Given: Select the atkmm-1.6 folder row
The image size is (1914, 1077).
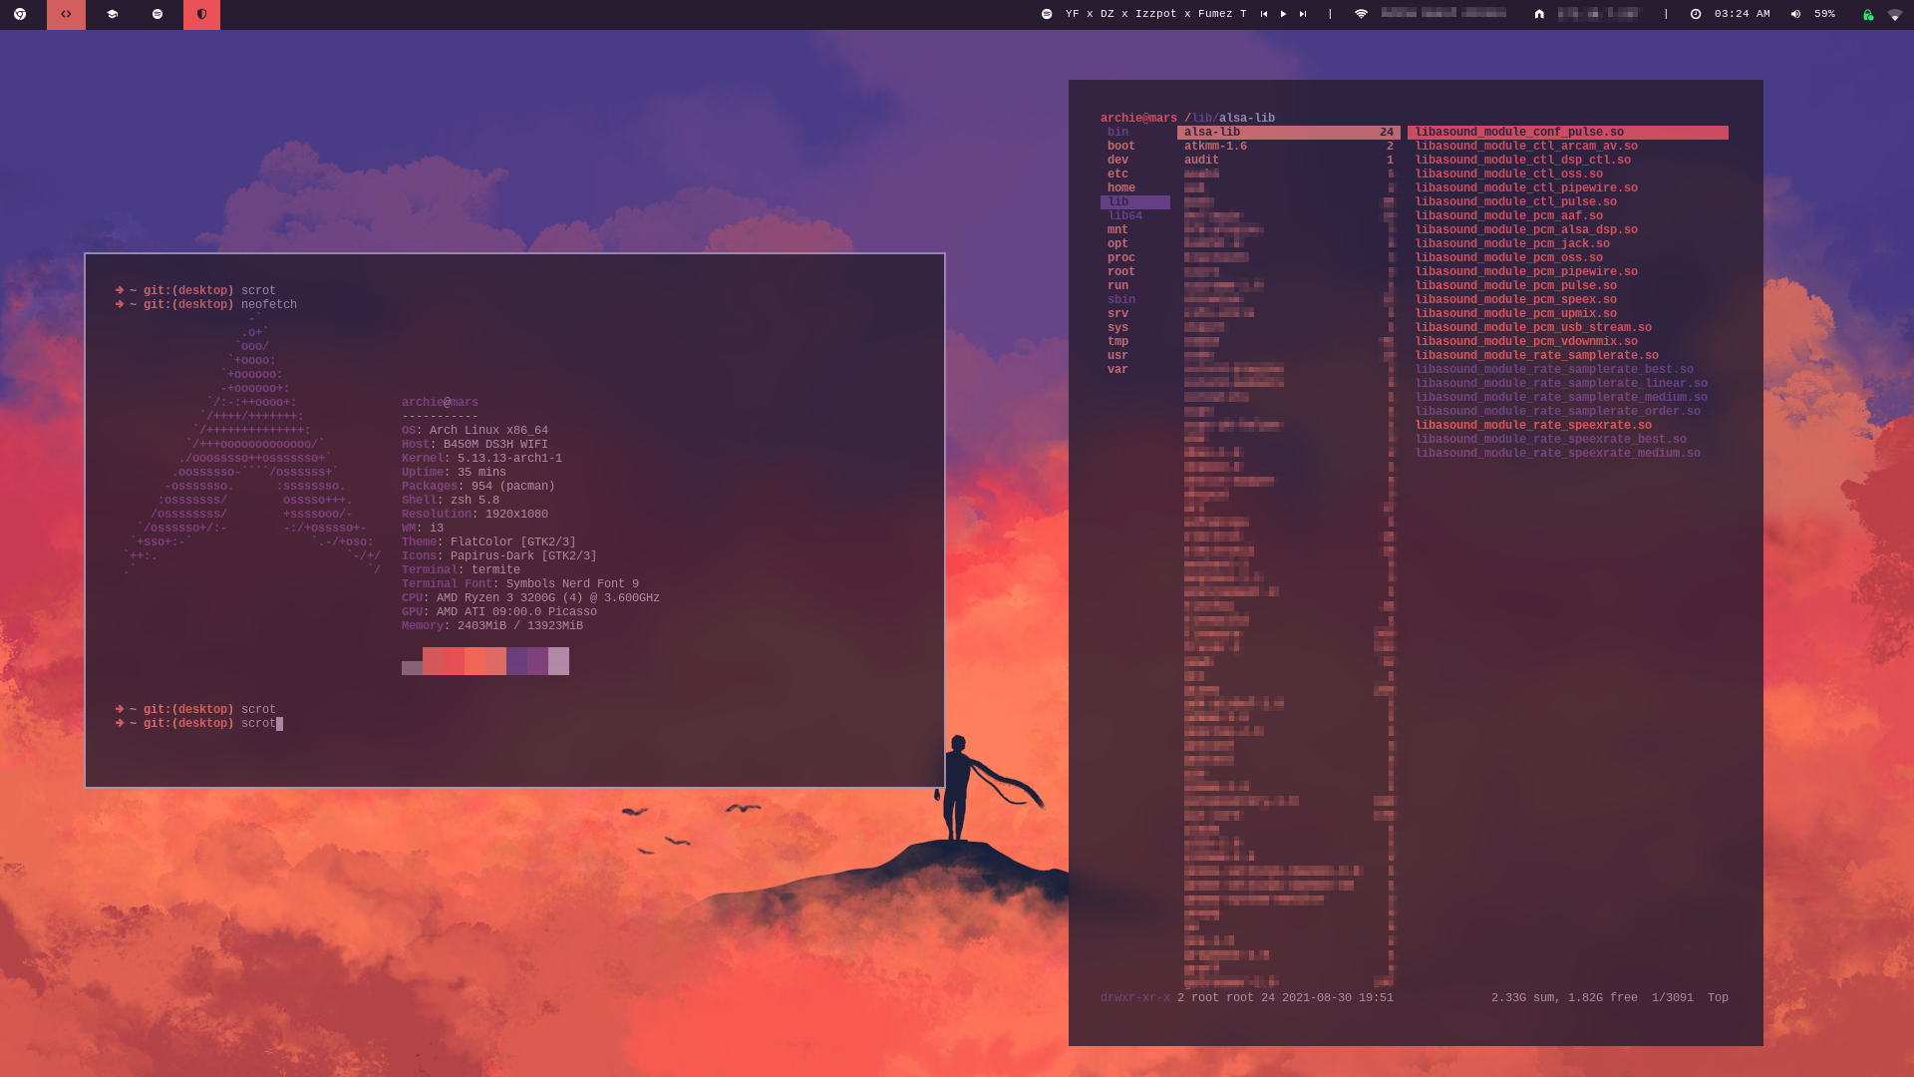Looking at the screenshot, I should [x=1288, y=146].
